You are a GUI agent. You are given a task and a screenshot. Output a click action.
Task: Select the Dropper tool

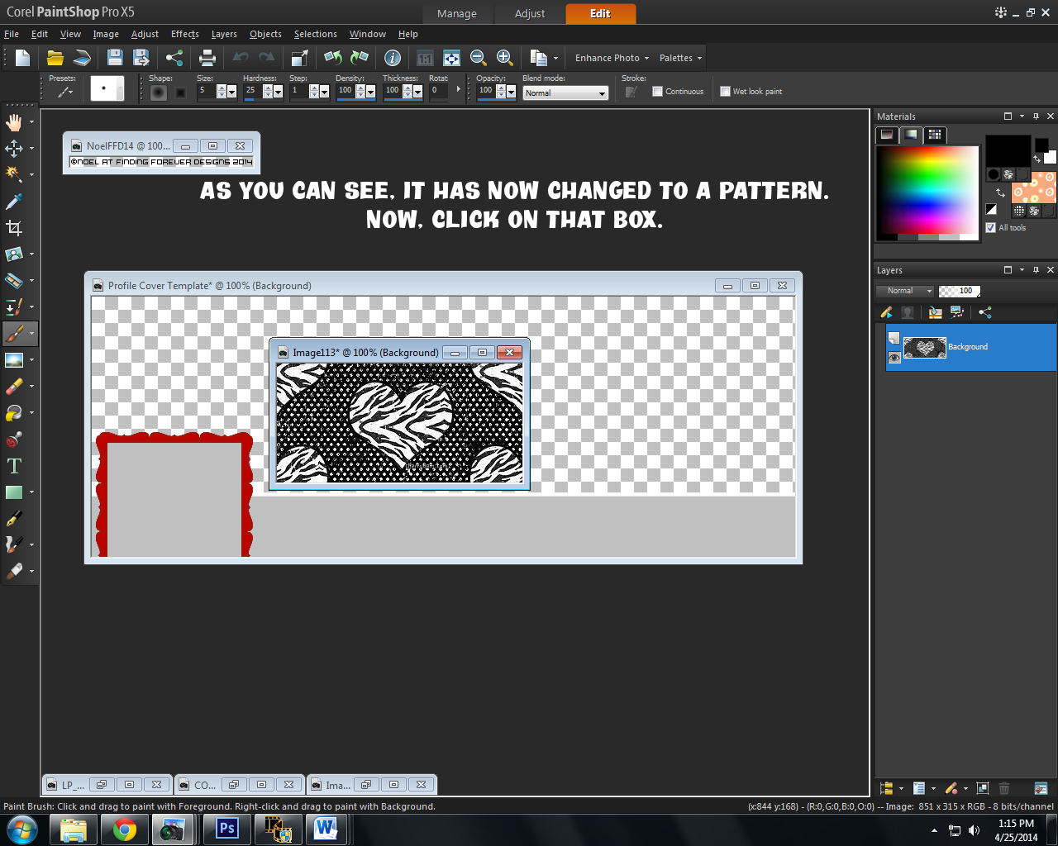click(15, 201)
